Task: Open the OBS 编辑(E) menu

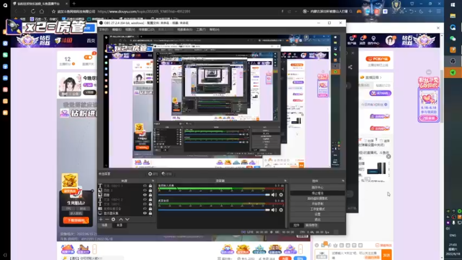Action: [x=117, y=30]
